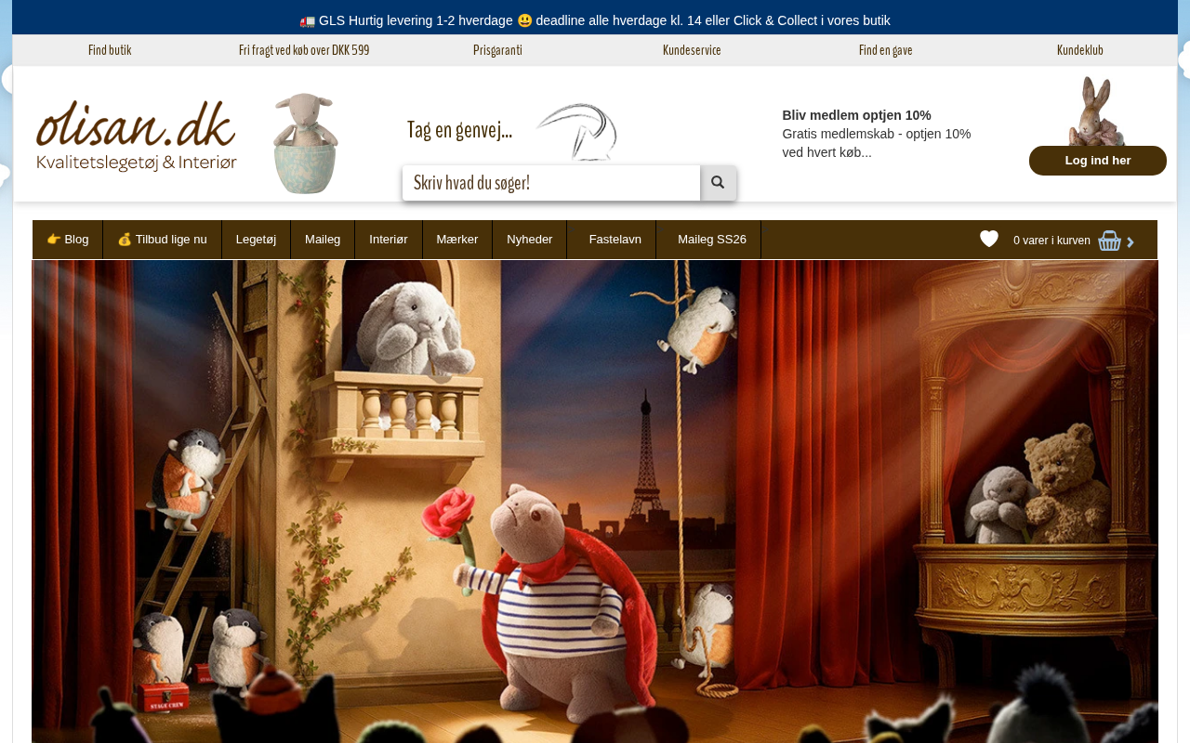Open the Interiør menu
This screenshot has width=1190, height=743.
pyautogui.click(x=389, y=240)
